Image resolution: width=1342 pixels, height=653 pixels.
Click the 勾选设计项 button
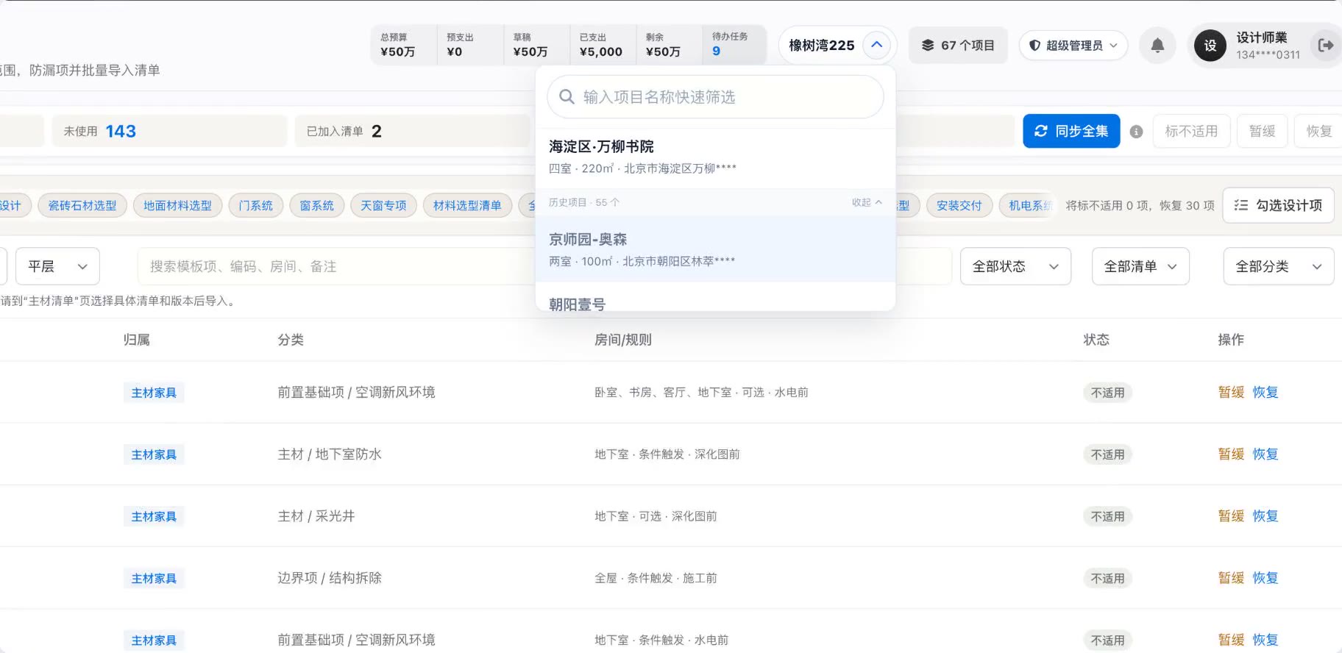click(x=1278, y=205)
